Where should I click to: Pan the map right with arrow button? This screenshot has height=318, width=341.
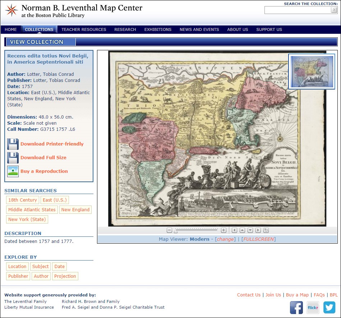tap(258, 230)
